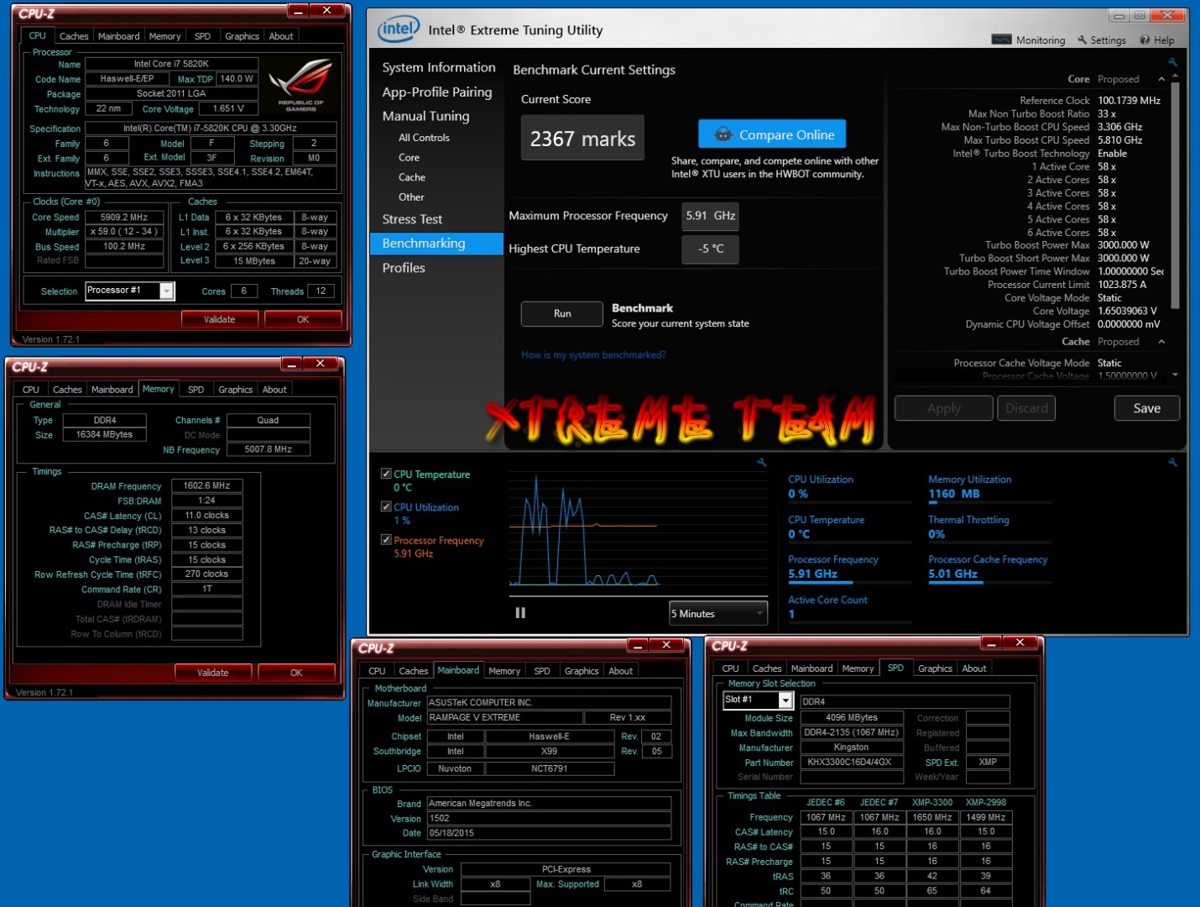Click the ROG Republic of Gamers logo

(300, 87)
